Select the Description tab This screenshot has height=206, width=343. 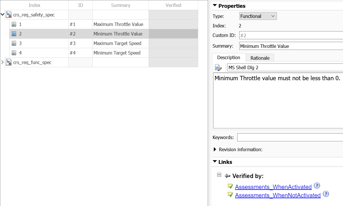[229, 57]
